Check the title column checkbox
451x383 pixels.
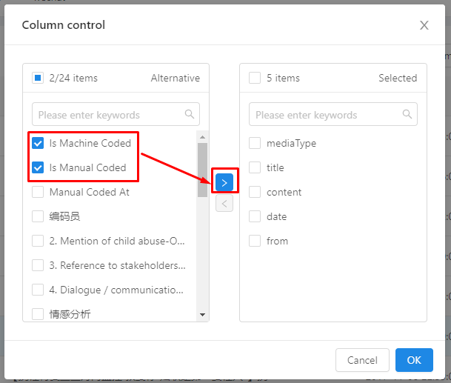tap(255, 167)
